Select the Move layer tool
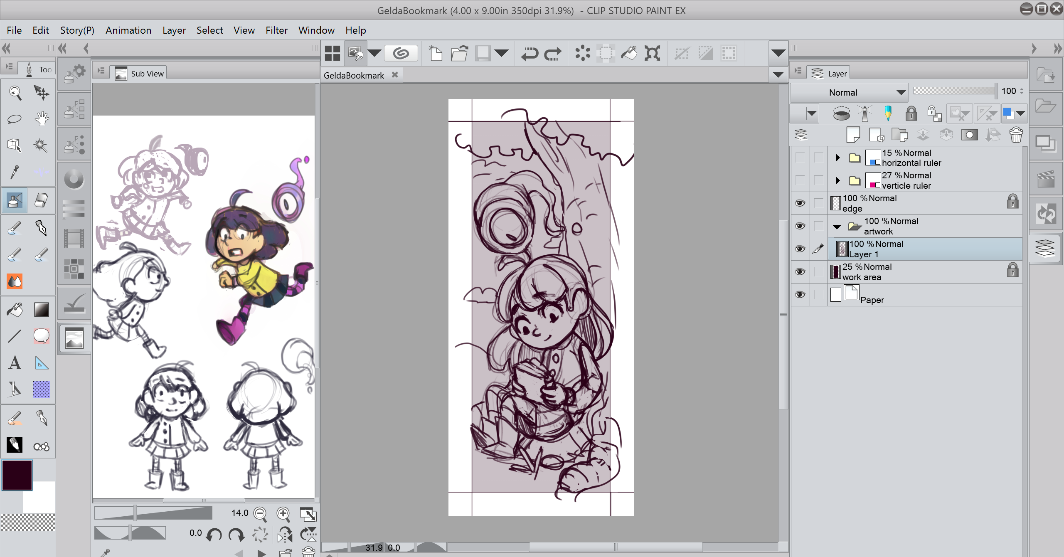Viewport: 1064px width, 557px height. point(41,93)
